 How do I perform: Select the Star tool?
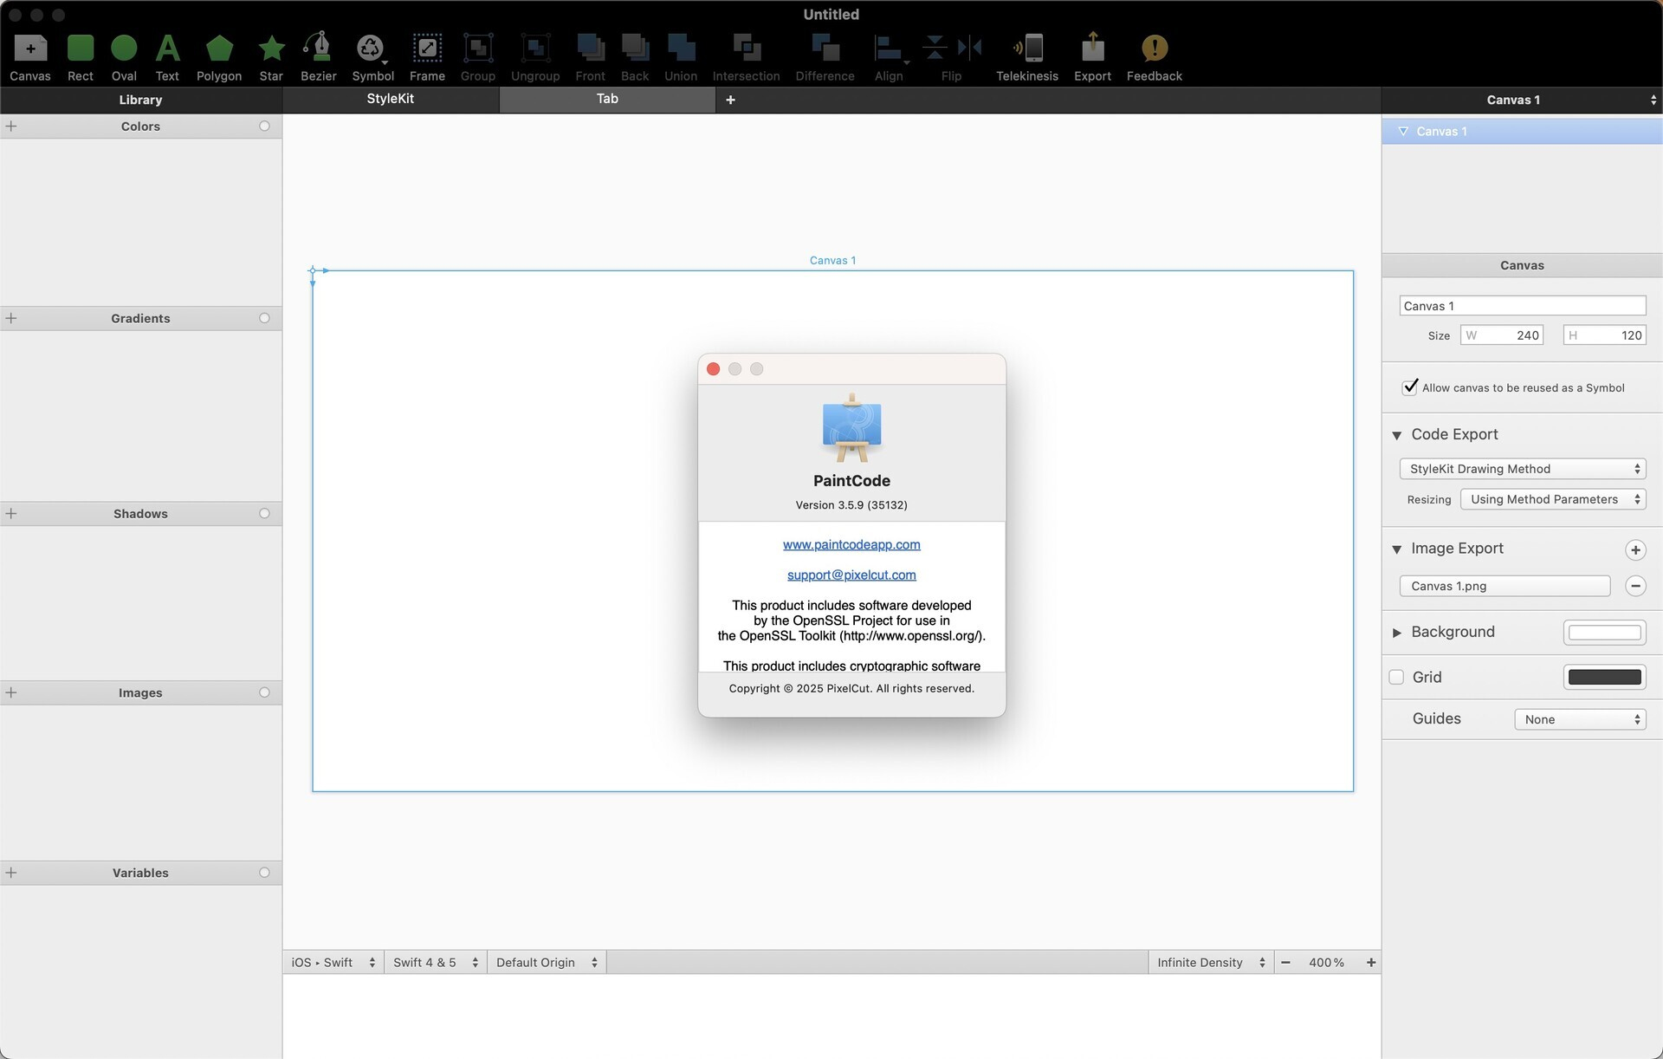pos(270,55)
